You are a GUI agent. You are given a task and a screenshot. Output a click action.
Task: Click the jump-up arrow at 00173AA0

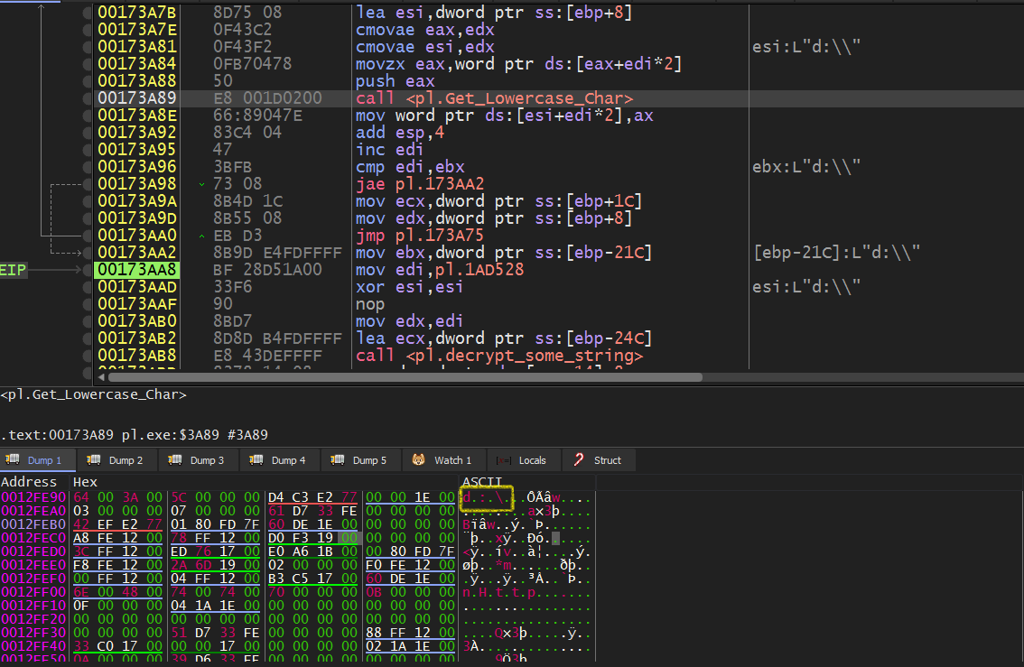201,236
